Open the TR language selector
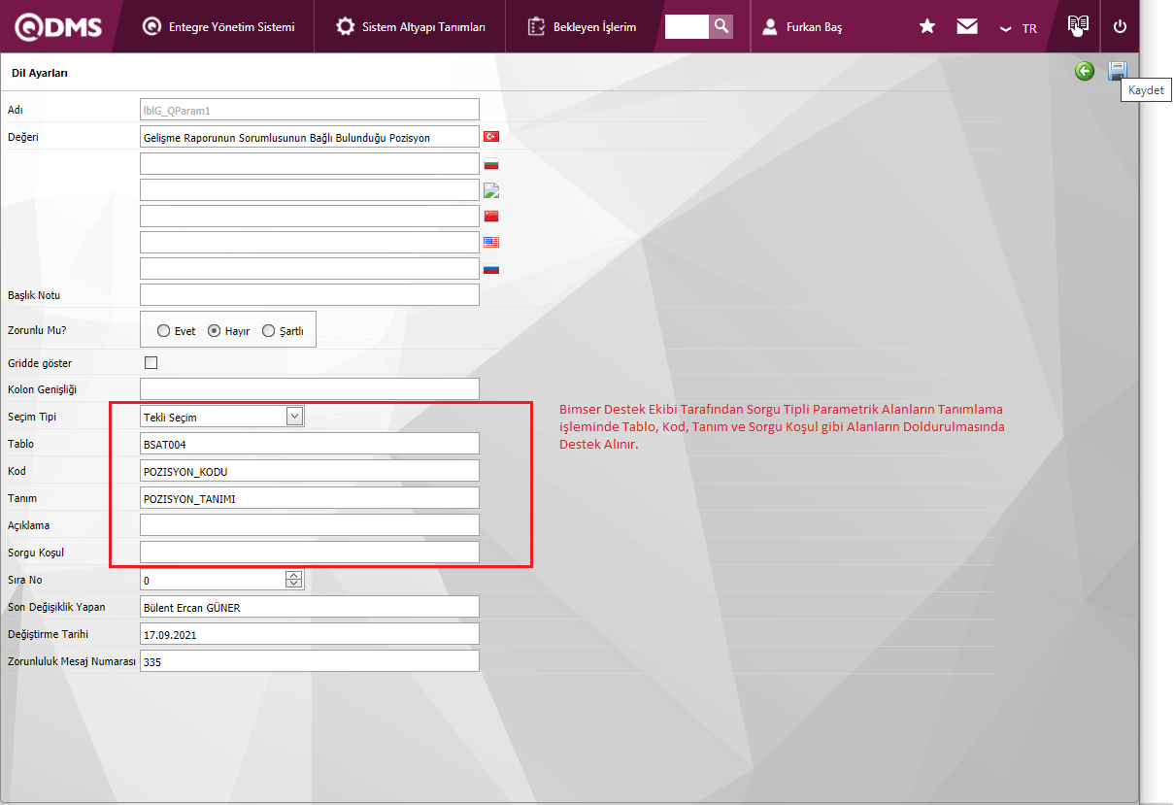The height and width of the screenshot is (805, 1174). coord(1019,28)
